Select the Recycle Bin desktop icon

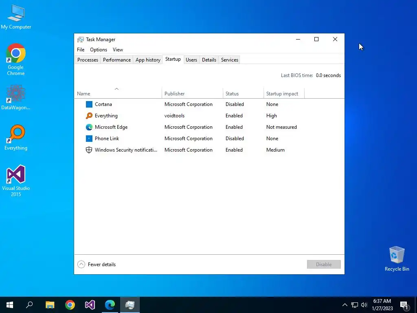pos(397,259)
